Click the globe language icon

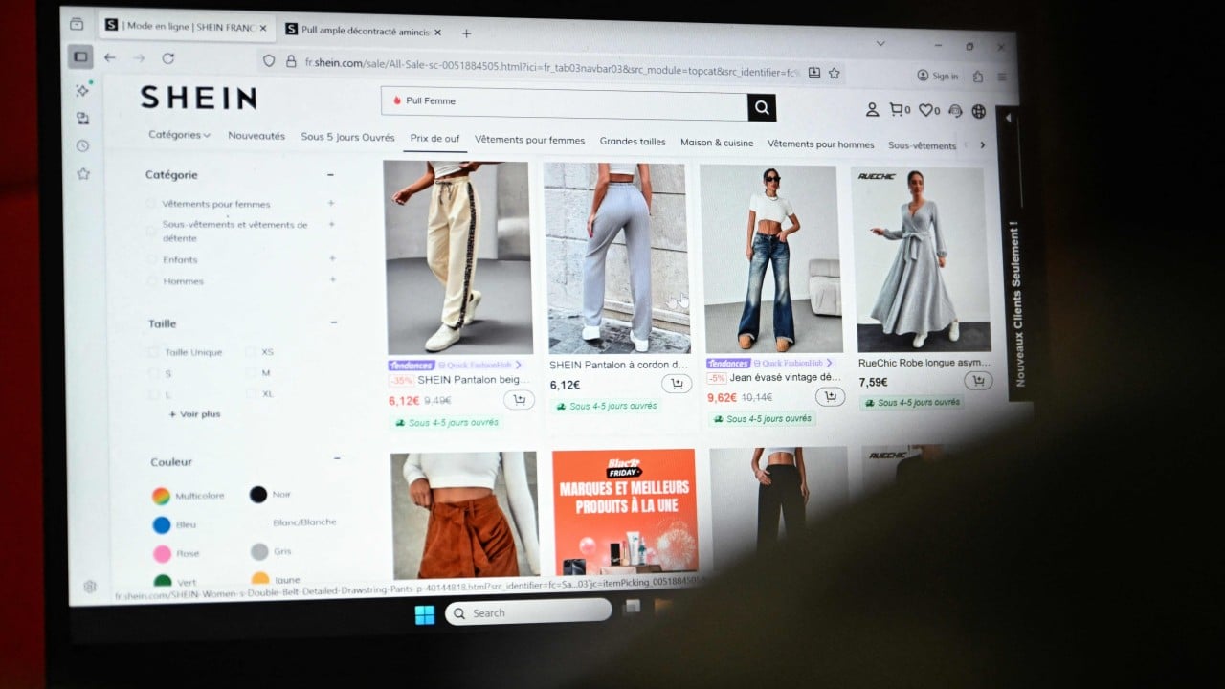click(978, 111)
